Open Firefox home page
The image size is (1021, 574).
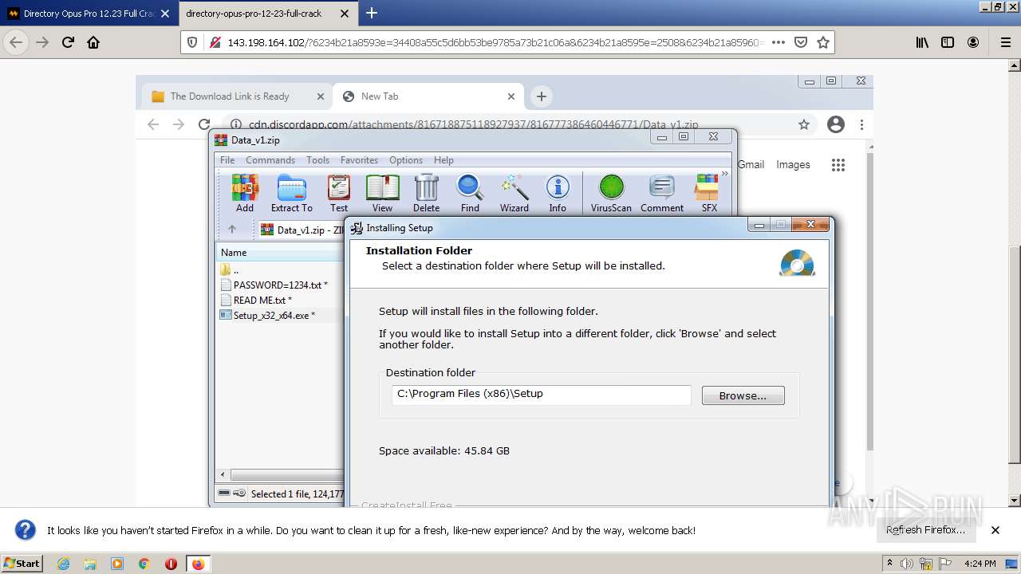(93, 42)
